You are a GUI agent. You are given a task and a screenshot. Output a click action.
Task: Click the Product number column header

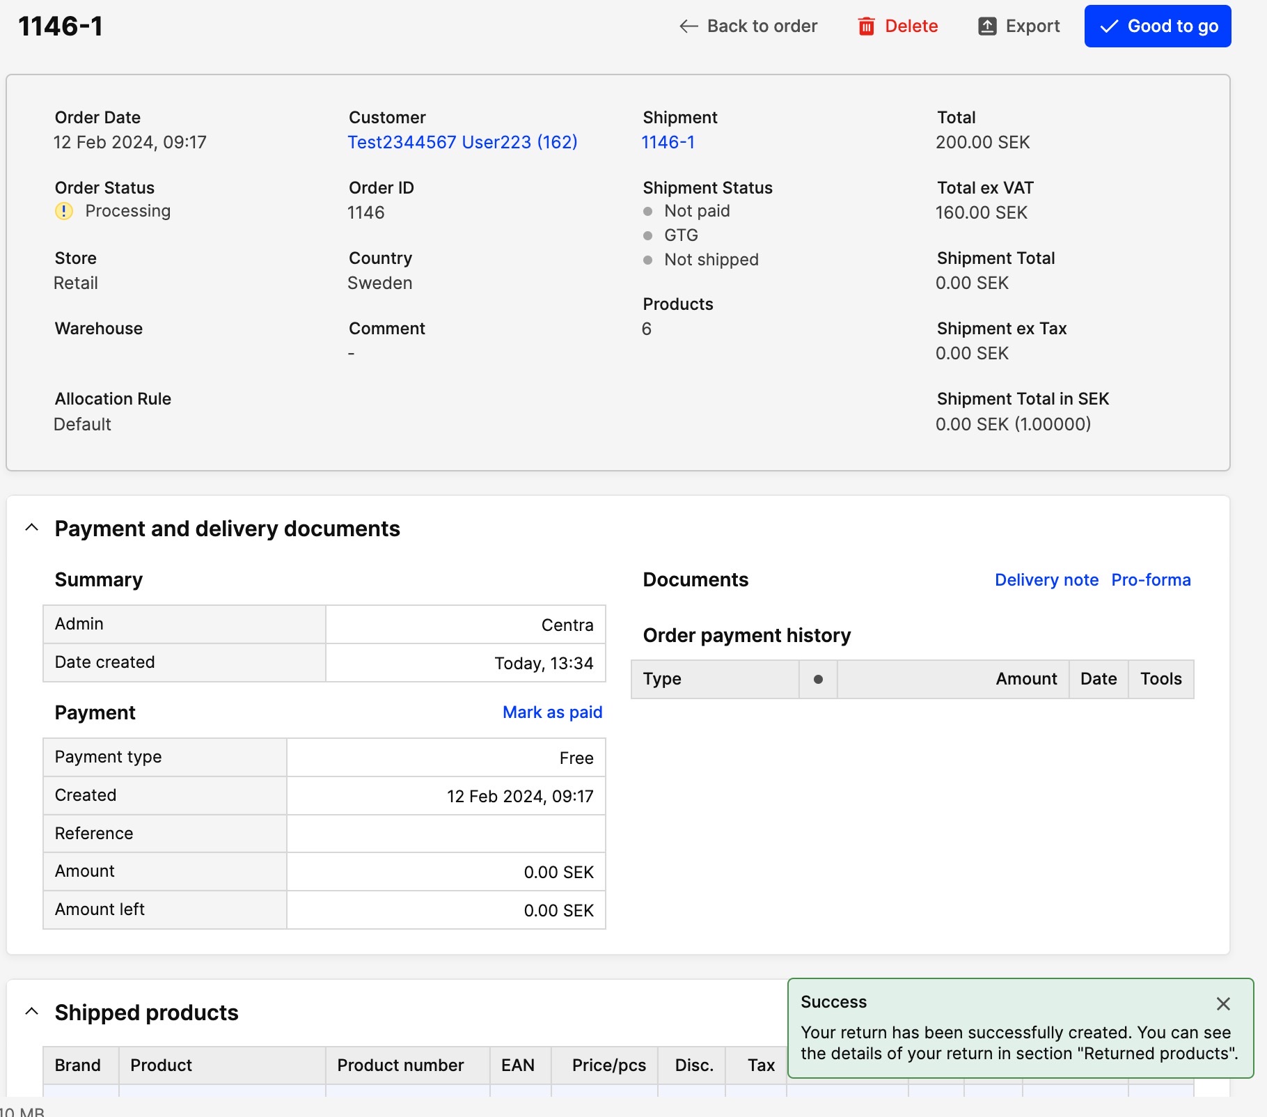pyautogui.click(x=400, y=1065)
